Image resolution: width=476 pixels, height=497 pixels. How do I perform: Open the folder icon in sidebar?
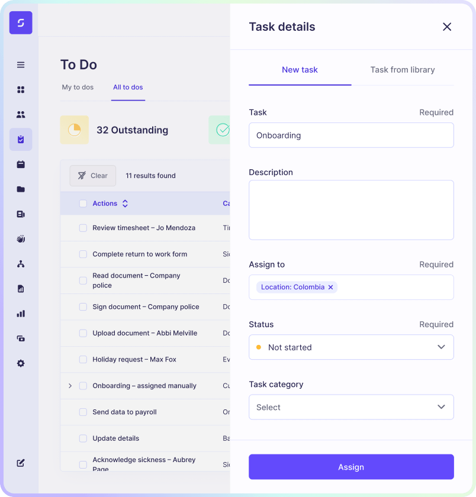[21, 189]
